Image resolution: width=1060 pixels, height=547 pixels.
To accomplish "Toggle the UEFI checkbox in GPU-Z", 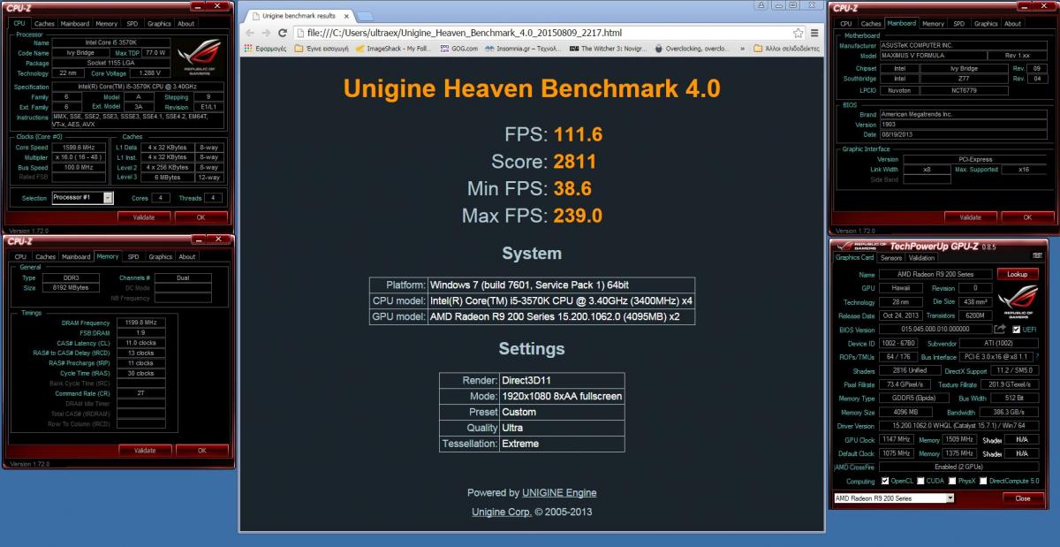I will [1017, 329].
